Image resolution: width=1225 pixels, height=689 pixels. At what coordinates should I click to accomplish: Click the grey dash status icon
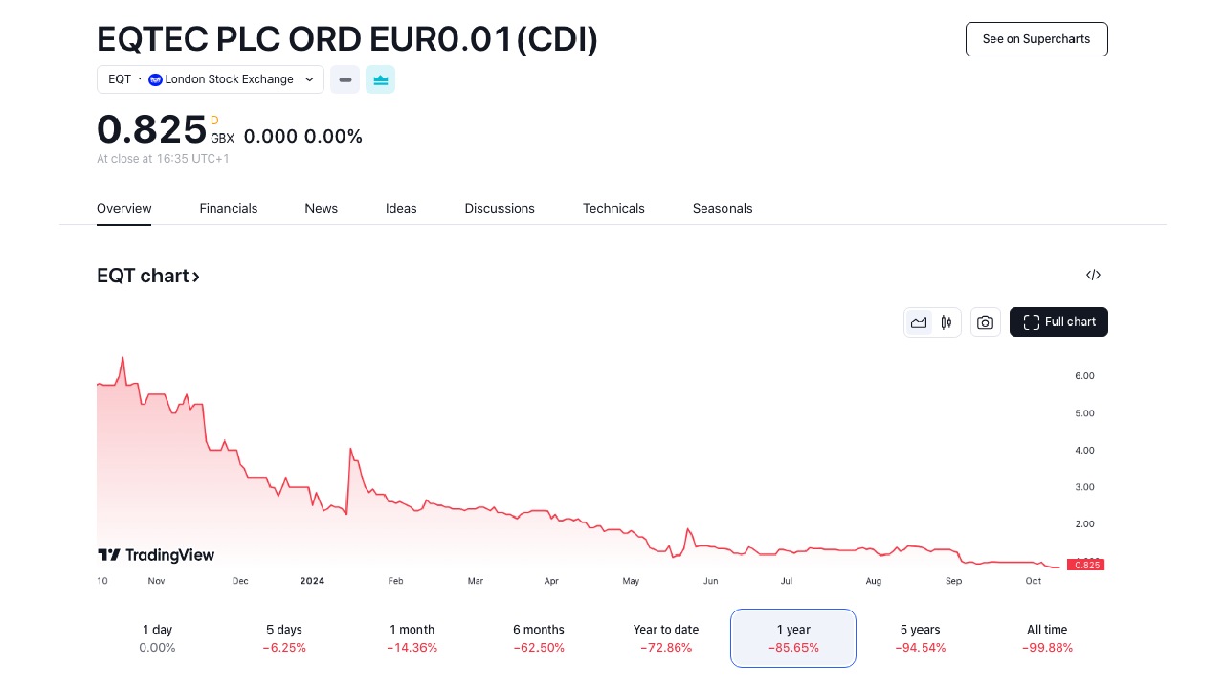point(345,79)
